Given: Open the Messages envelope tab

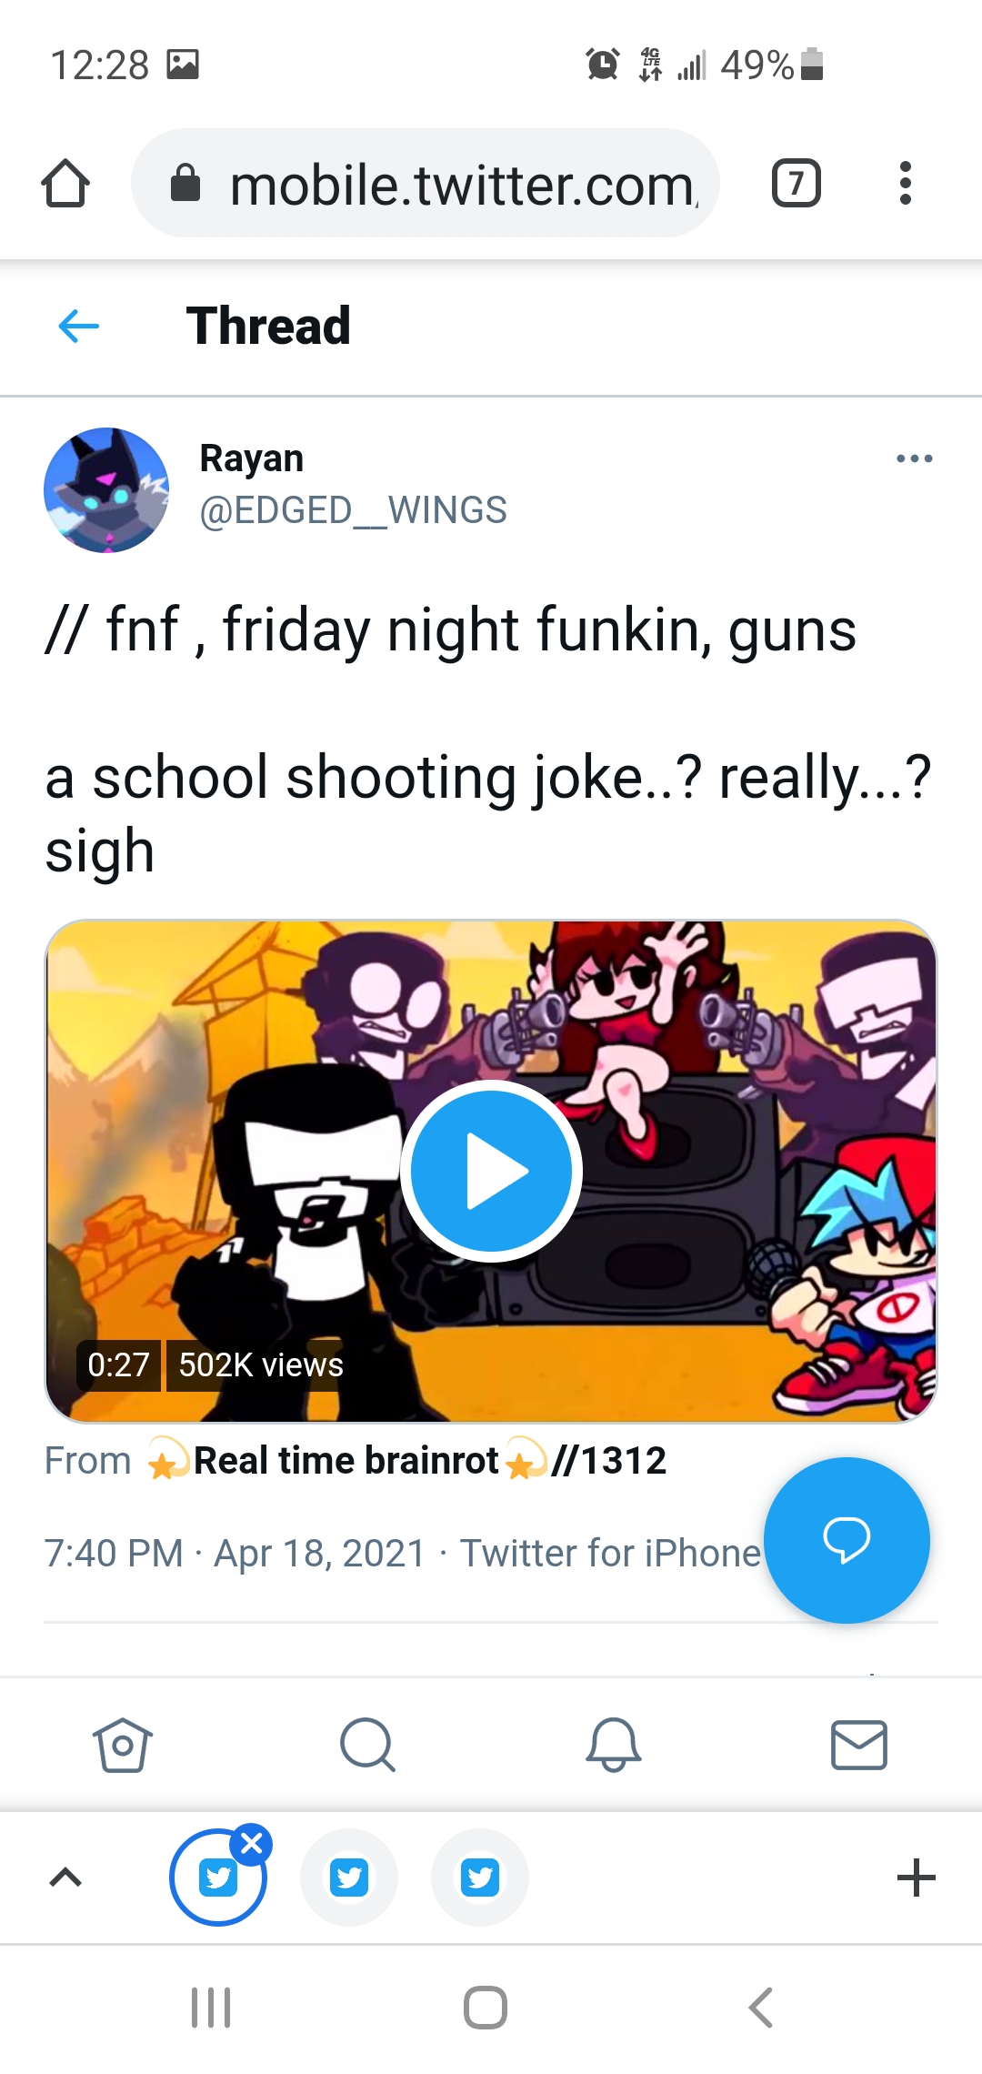Looking at the screenshot, I should 859,1745.
